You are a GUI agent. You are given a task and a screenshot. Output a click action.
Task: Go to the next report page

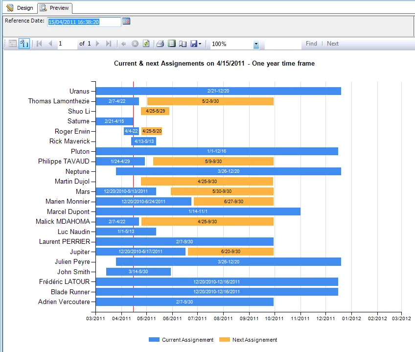tap(97, 44)
